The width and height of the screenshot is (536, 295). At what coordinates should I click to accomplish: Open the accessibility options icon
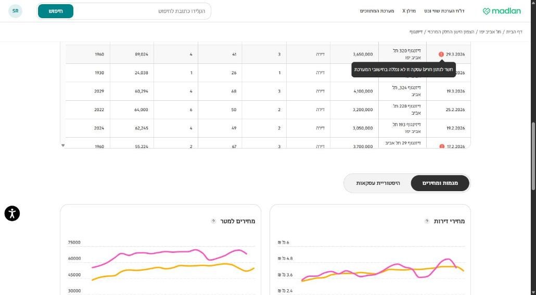tap(12, 213)
